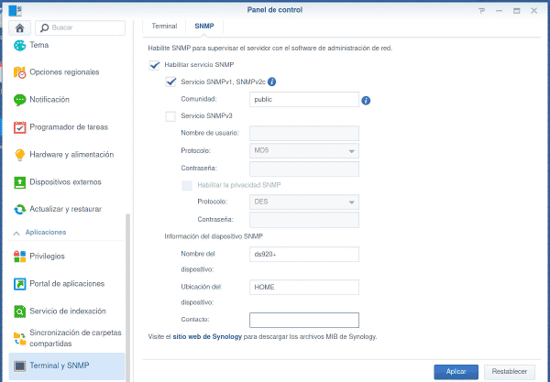550x382 pixels.
Task: Open Privilegios lock icon
Action: coord(19,256)
